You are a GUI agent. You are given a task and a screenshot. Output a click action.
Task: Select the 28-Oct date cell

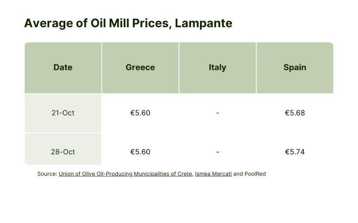tap(63, 149)
